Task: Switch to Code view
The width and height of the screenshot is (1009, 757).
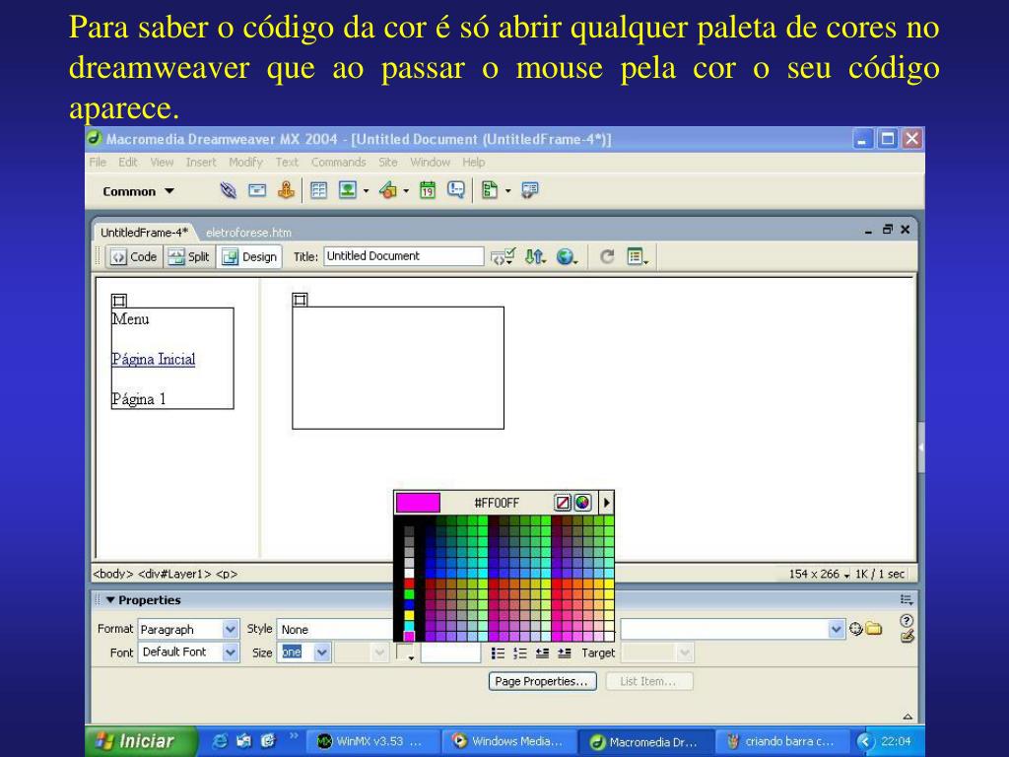Action: [134, 257]
